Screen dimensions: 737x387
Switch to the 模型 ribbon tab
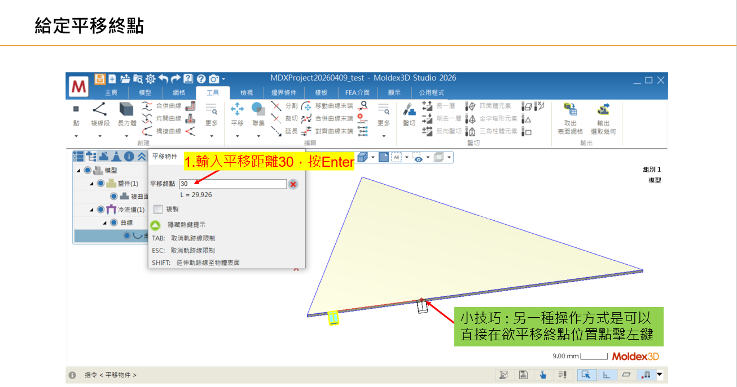click(x=145, y=92)
